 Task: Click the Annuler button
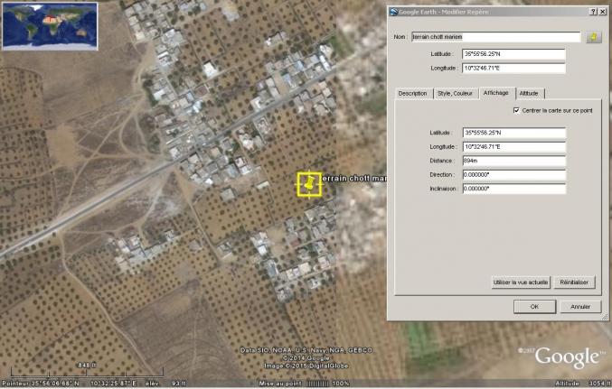coord(579,307)
